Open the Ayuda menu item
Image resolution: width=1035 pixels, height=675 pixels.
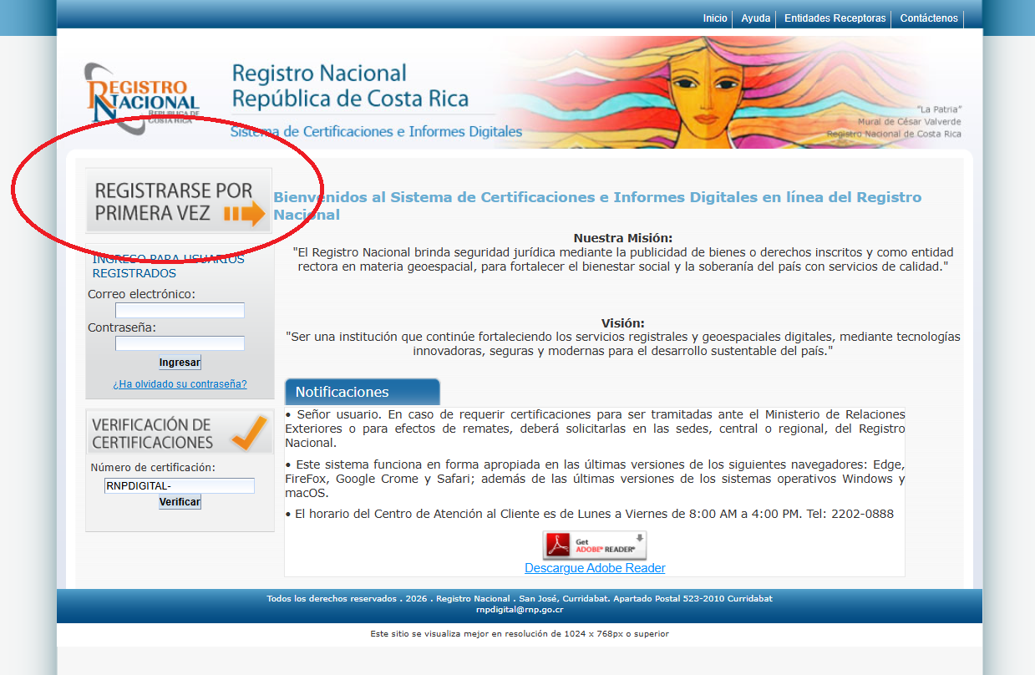756,18
